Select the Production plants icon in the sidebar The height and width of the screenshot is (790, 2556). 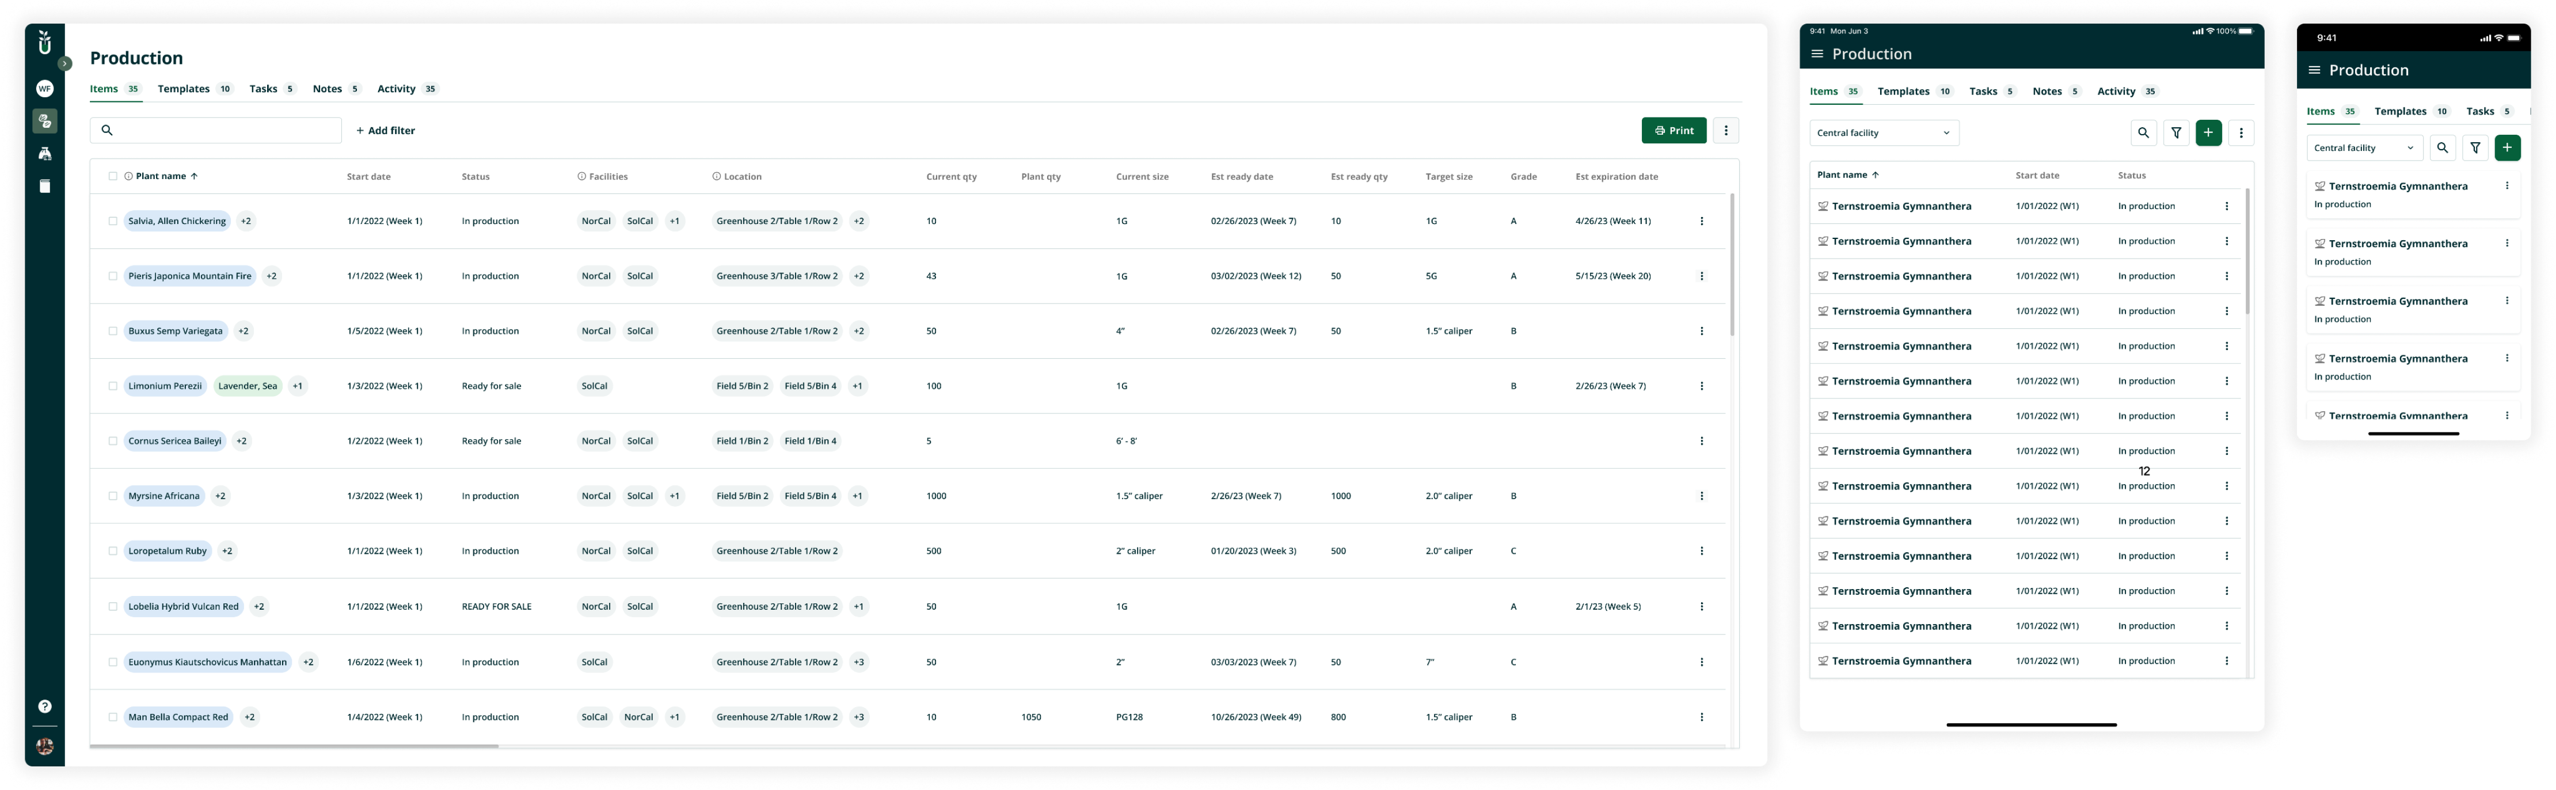(45, 121)
